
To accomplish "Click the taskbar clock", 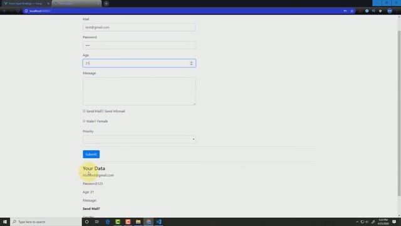I will pos(383,222).
